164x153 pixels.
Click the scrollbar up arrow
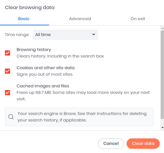[x=162, y=28]
